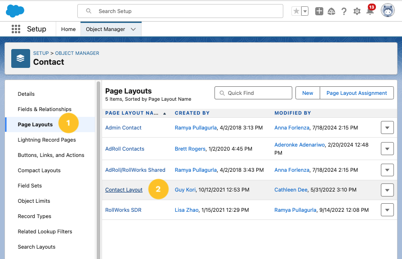Viewport: 402px width, 259px height.
Task: Open the App Launcher grid icon
Action: 16,29
